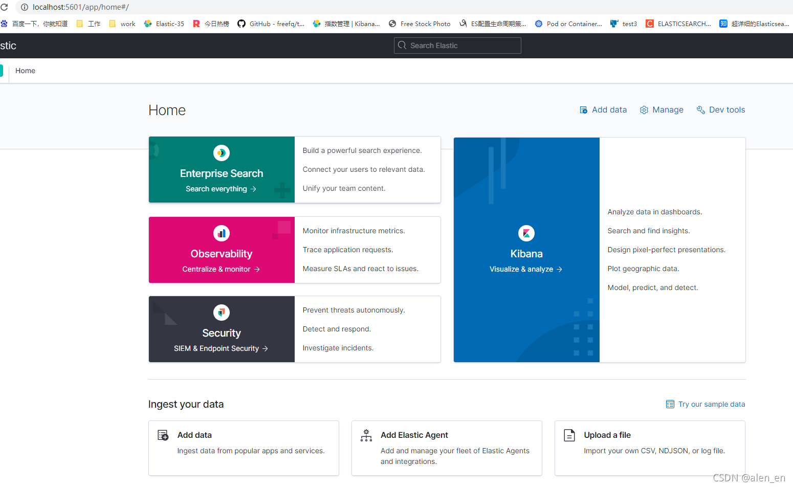The height and width of the screenshot is (488, 793).
Task: Click 'Prevent threats autonomously.' text
Action: point(354,310)
